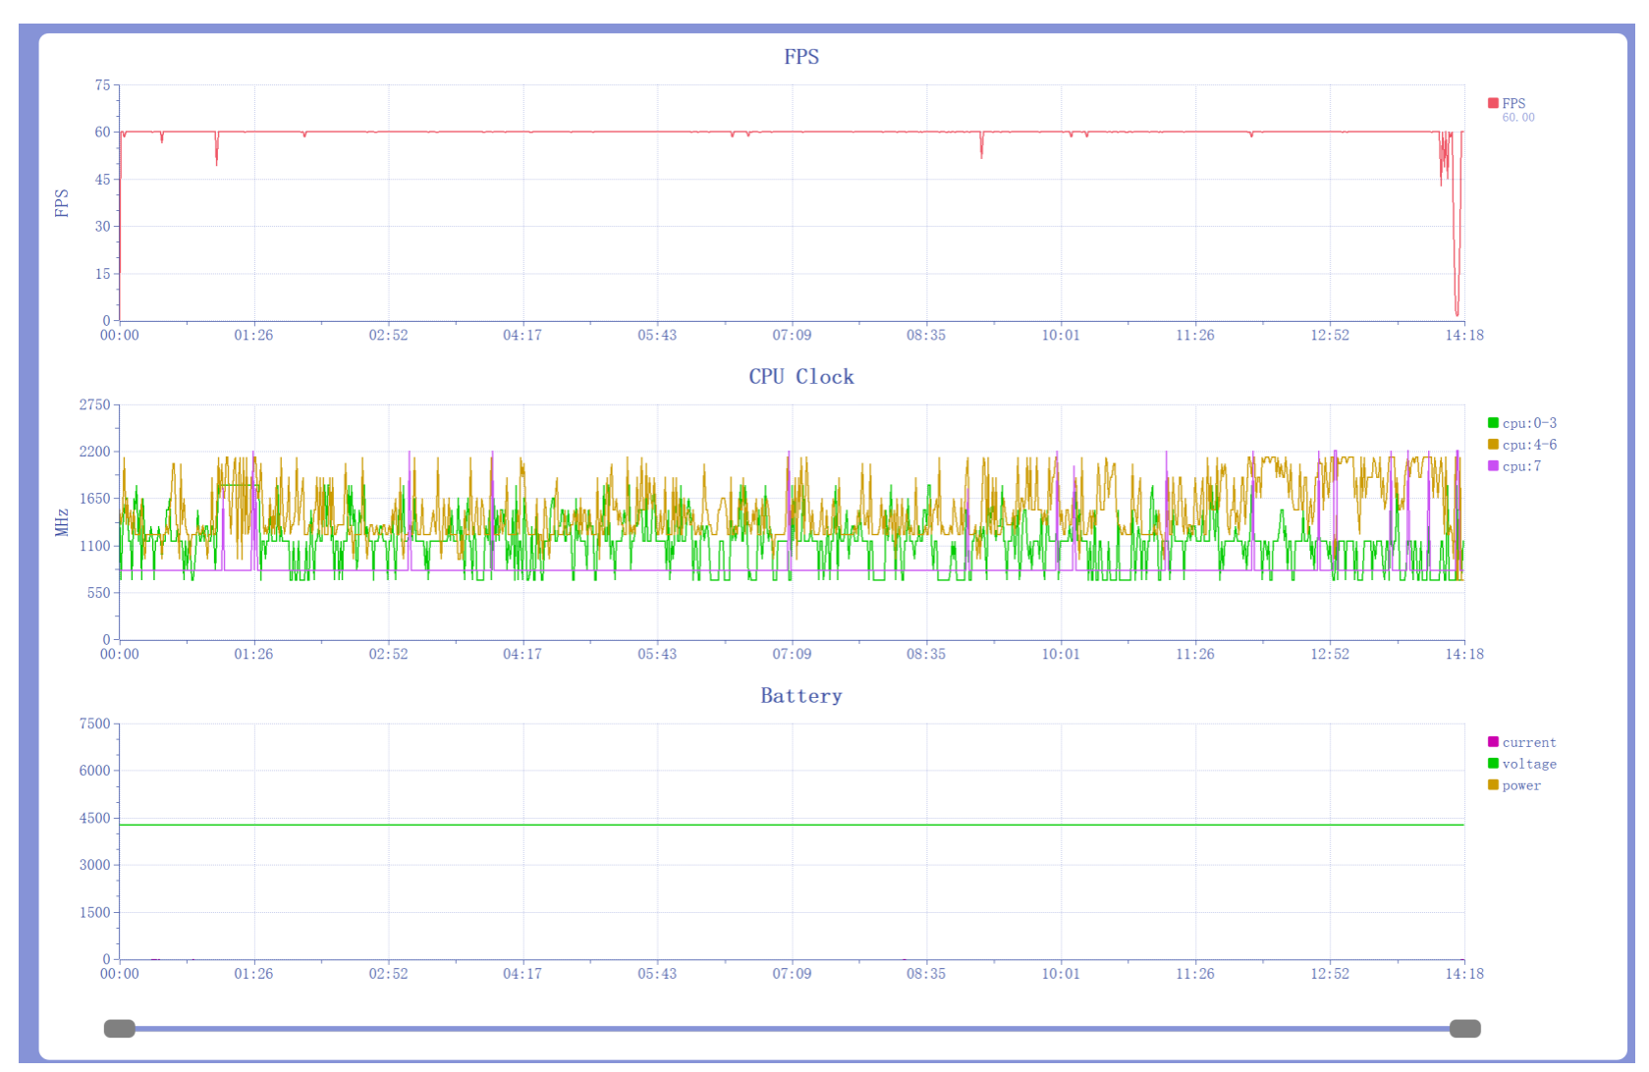Click the purple cpu:7 legend swatch
The image size is (1649, 1072).
pos(1493,466)
